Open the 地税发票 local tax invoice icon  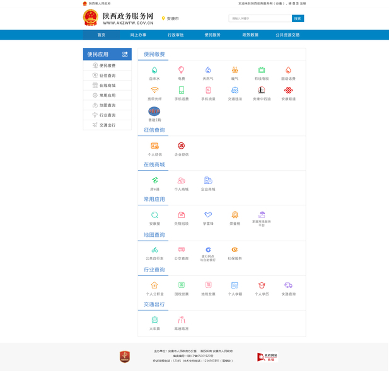(x=208, y=285)
